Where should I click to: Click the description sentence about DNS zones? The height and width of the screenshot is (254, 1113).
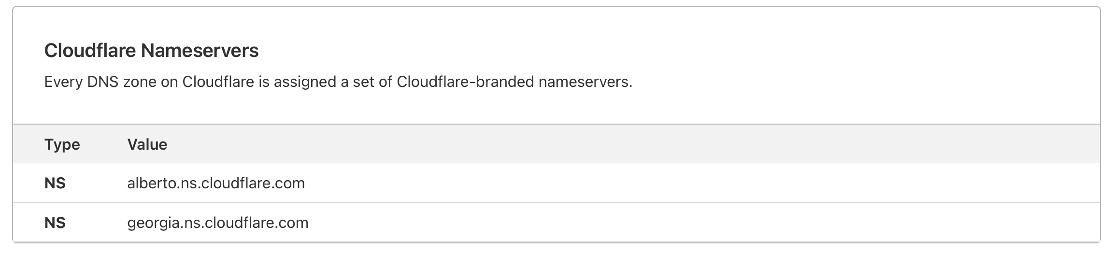click(338, 82)
